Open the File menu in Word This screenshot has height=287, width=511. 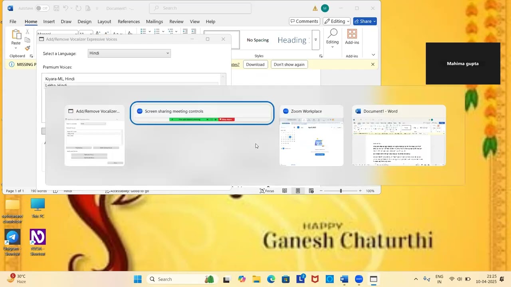tap(13, 22)
